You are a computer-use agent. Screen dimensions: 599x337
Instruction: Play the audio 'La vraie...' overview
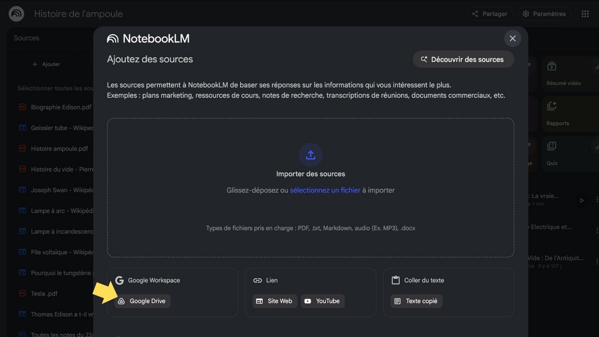[582, 200]
